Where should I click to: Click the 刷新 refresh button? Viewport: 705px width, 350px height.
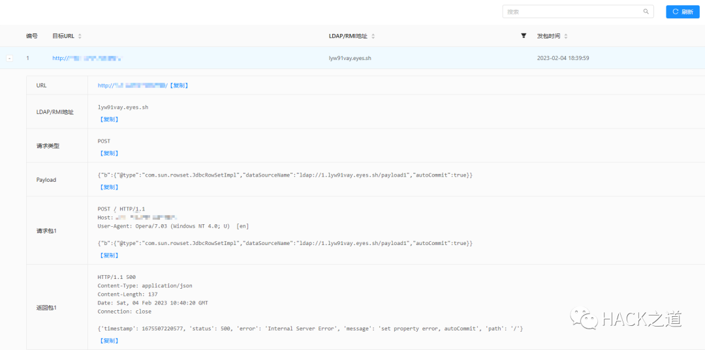(x=683, y=12)
